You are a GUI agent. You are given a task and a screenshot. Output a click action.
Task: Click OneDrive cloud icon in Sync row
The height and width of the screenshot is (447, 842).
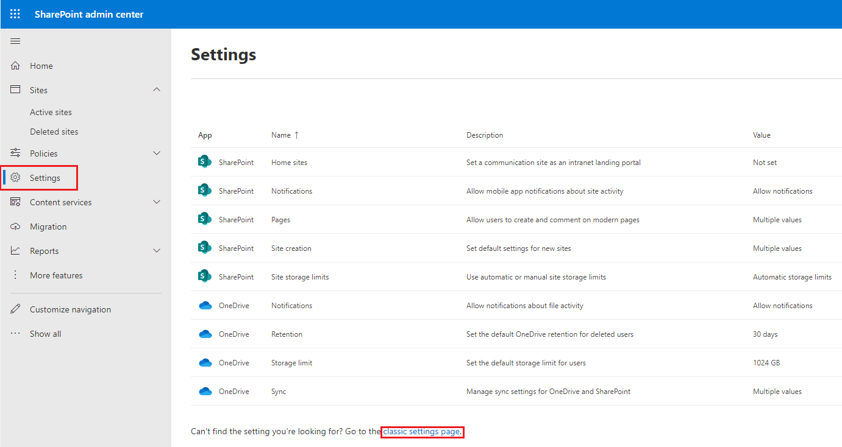click(205, 391)
